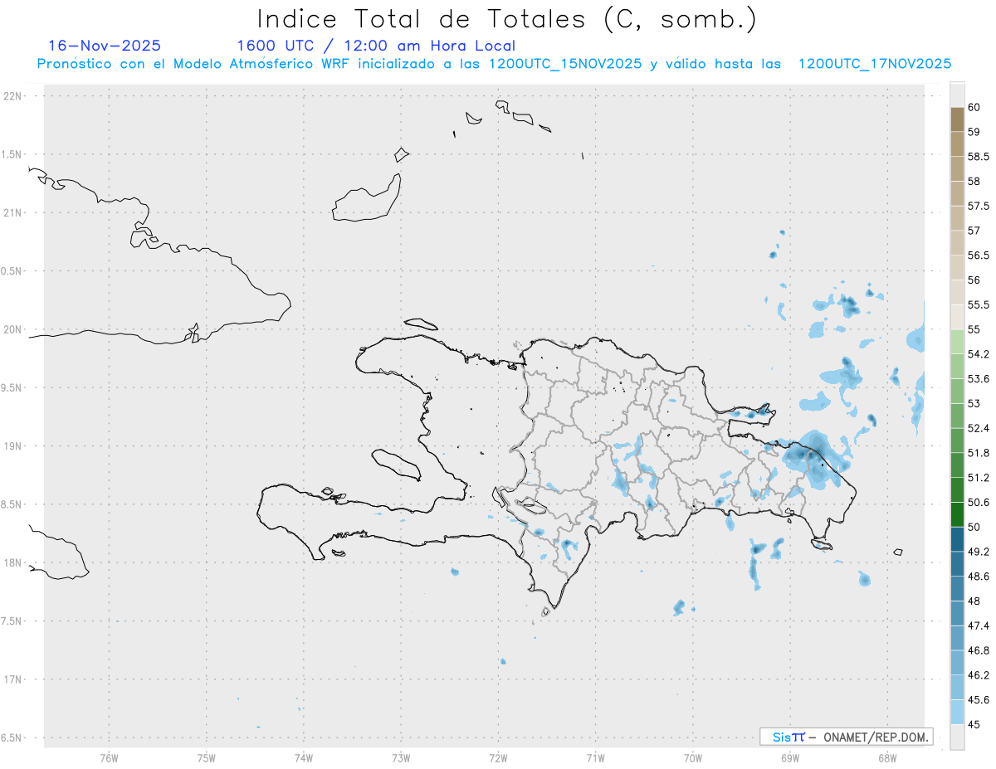
Task: Click the "74W" longitude label
Action: pyautogui.click(x=303, y=758)
